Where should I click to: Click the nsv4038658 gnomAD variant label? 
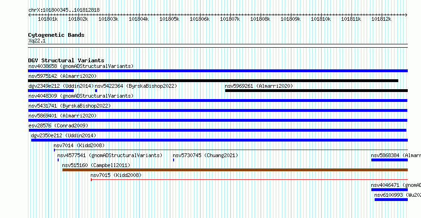coord(81,66)
